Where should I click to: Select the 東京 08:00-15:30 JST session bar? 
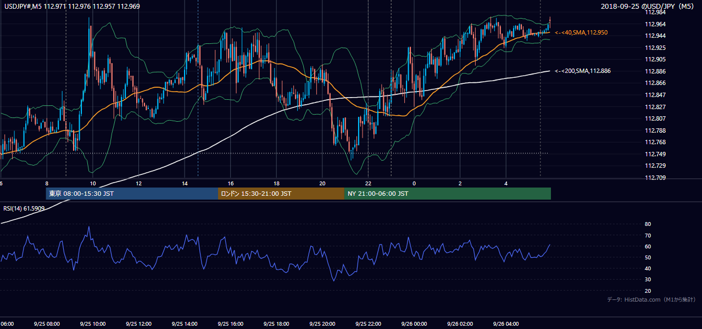pyautogui.click(x=132, y=194)
